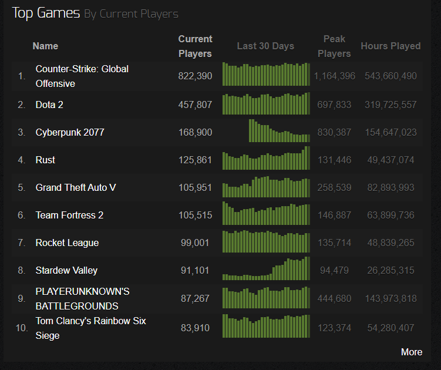Click the By Current Players subtitle
This screenshot has height=370, width=441.
click(132, 14)
